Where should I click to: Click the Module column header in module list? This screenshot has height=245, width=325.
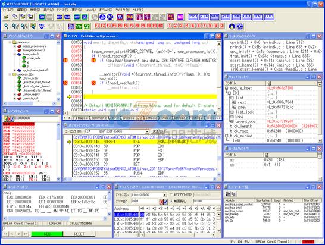pos(239,200)
